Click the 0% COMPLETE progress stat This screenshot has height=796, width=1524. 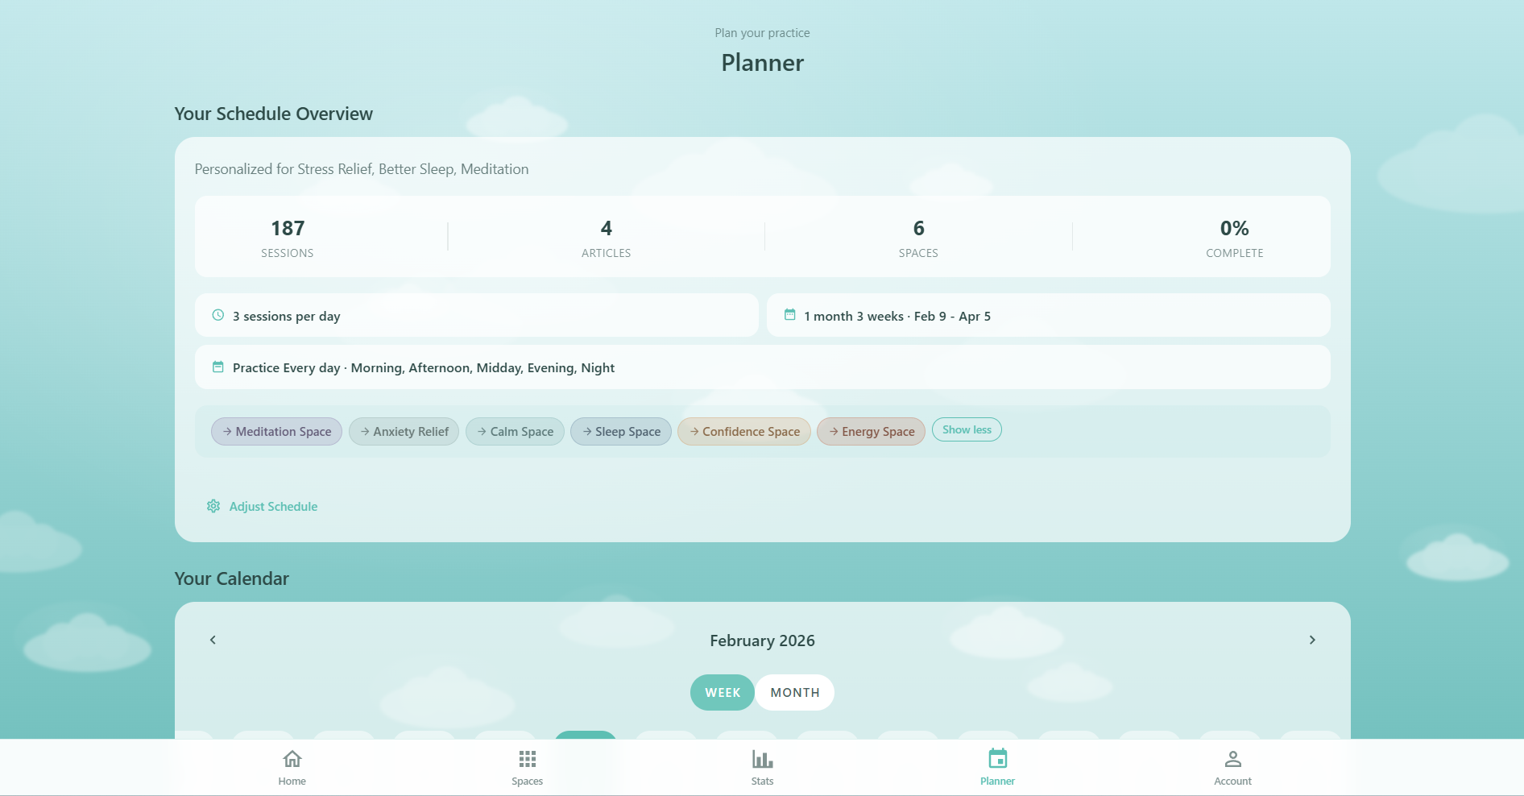click(x=1234, y=236)
